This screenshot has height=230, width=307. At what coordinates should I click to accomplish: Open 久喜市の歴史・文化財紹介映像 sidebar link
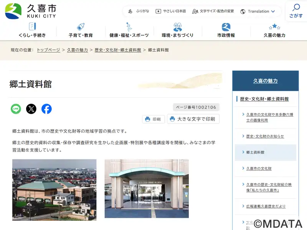[x=269, y=187]
